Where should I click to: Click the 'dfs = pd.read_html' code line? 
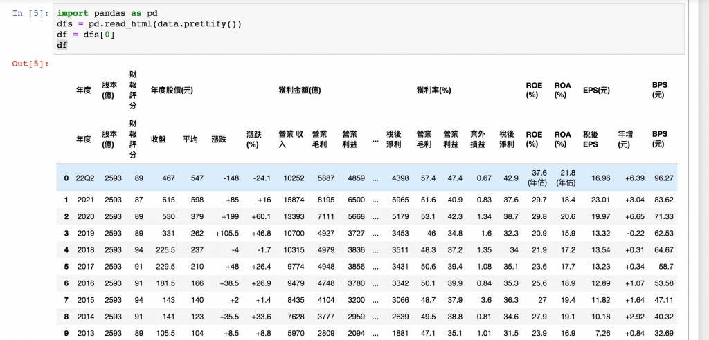[x=150, y=24]
